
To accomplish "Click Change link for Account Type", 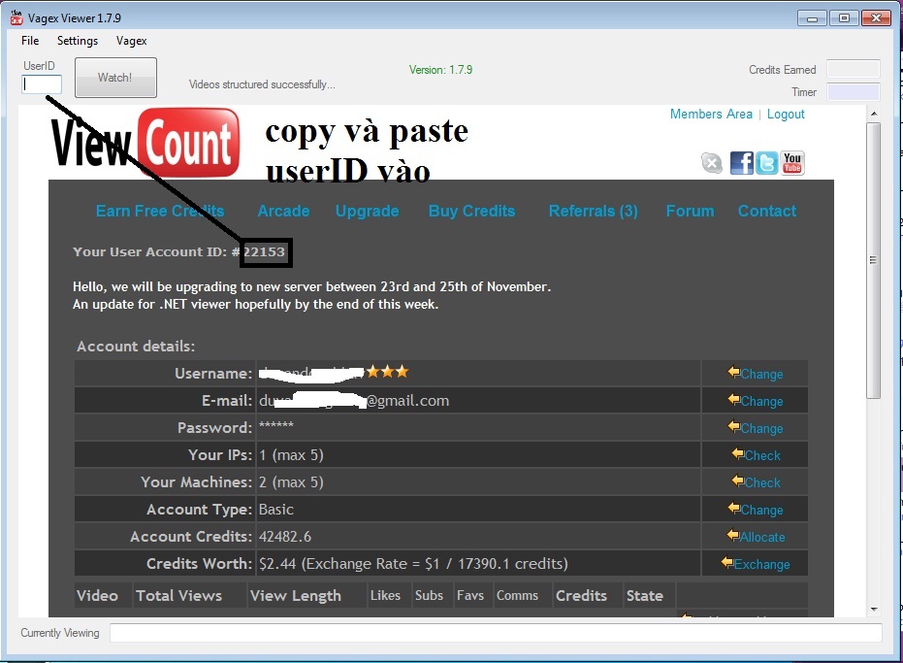I will pos(761,510).
